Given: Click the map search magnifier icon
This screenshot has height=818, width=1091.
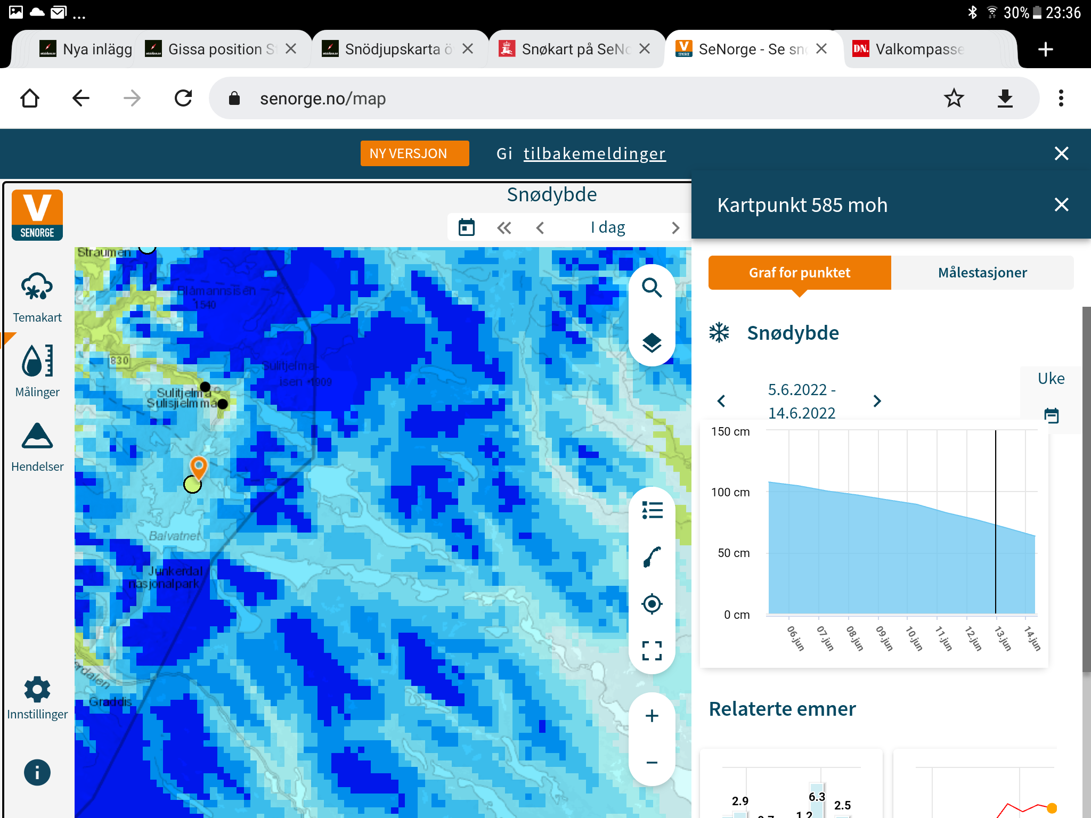Looking at the screenshot, I should 652,288.
